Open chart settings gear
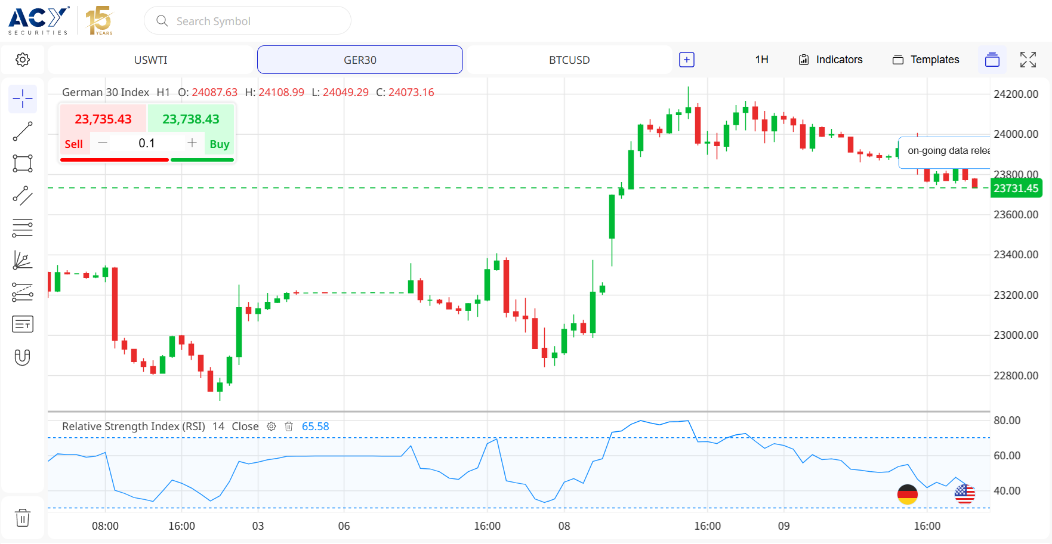The image size is (1052, 544). click(x=23, y=60)
